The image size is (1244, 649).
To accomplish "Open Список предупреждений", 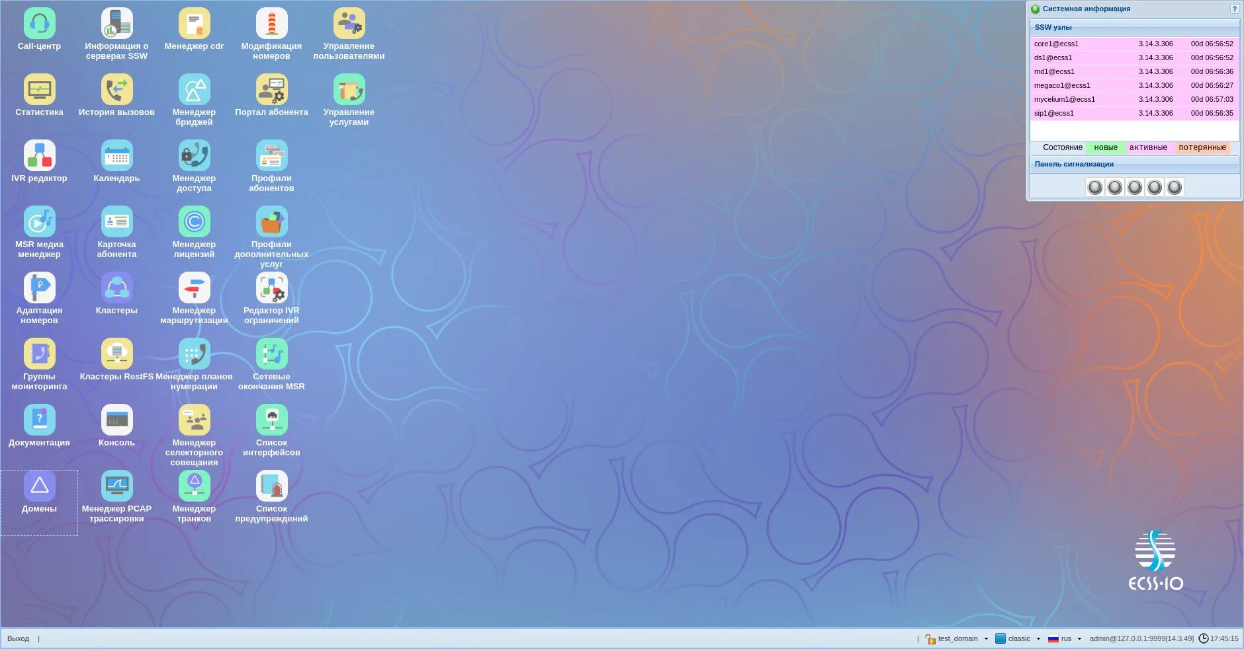I will tap(271, 486).
